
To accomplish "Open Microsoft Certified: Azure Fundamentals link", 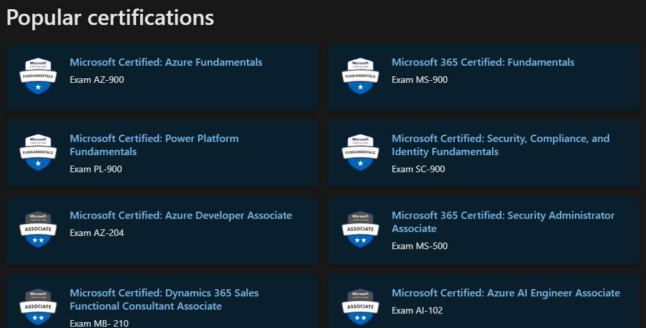I will (x=166, y=62).
